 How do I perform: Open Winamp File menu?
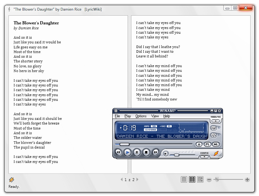(117, 116)
